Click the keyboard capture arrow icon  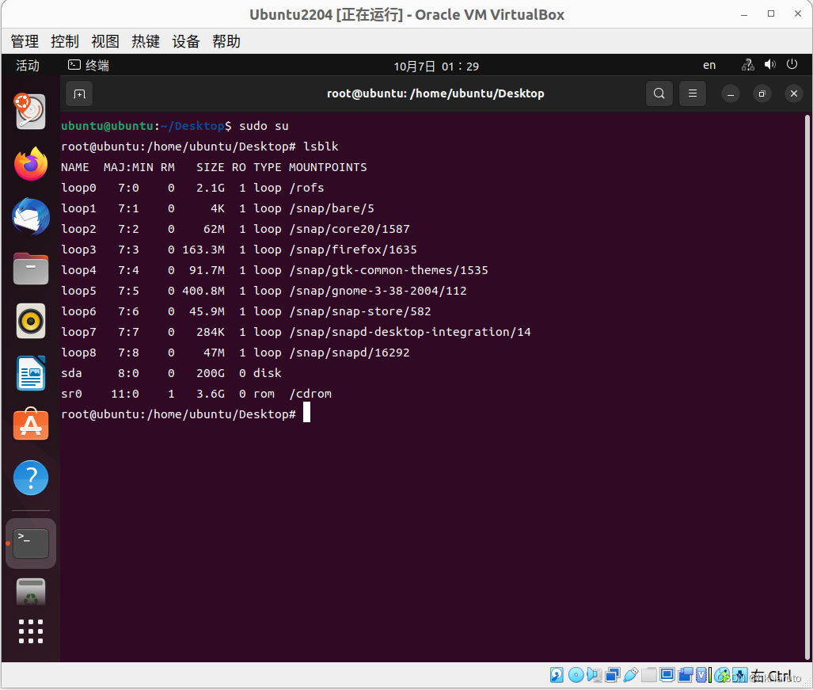pyautogui.click(x=740, y=675)
